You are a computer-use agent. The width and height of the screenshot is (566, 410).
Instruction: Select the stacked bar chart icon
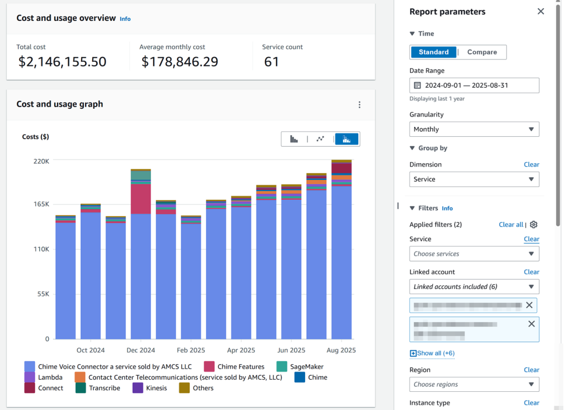(347, 139)
